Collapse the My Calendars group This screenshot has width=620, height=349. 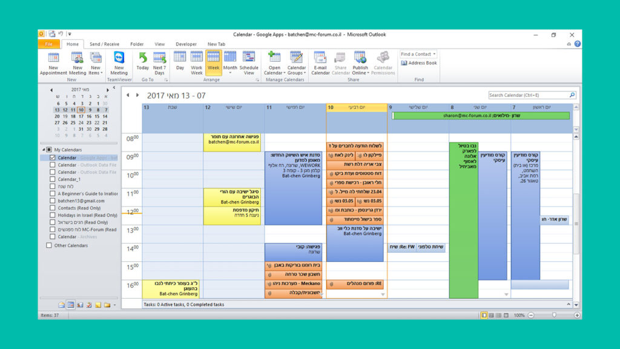point(44,150)
